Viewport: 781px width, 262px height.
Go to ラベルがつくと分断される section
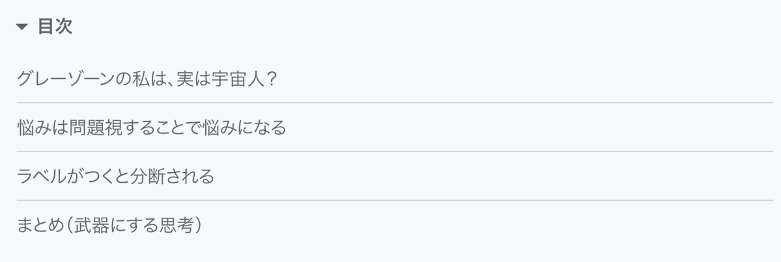point(115,176)
